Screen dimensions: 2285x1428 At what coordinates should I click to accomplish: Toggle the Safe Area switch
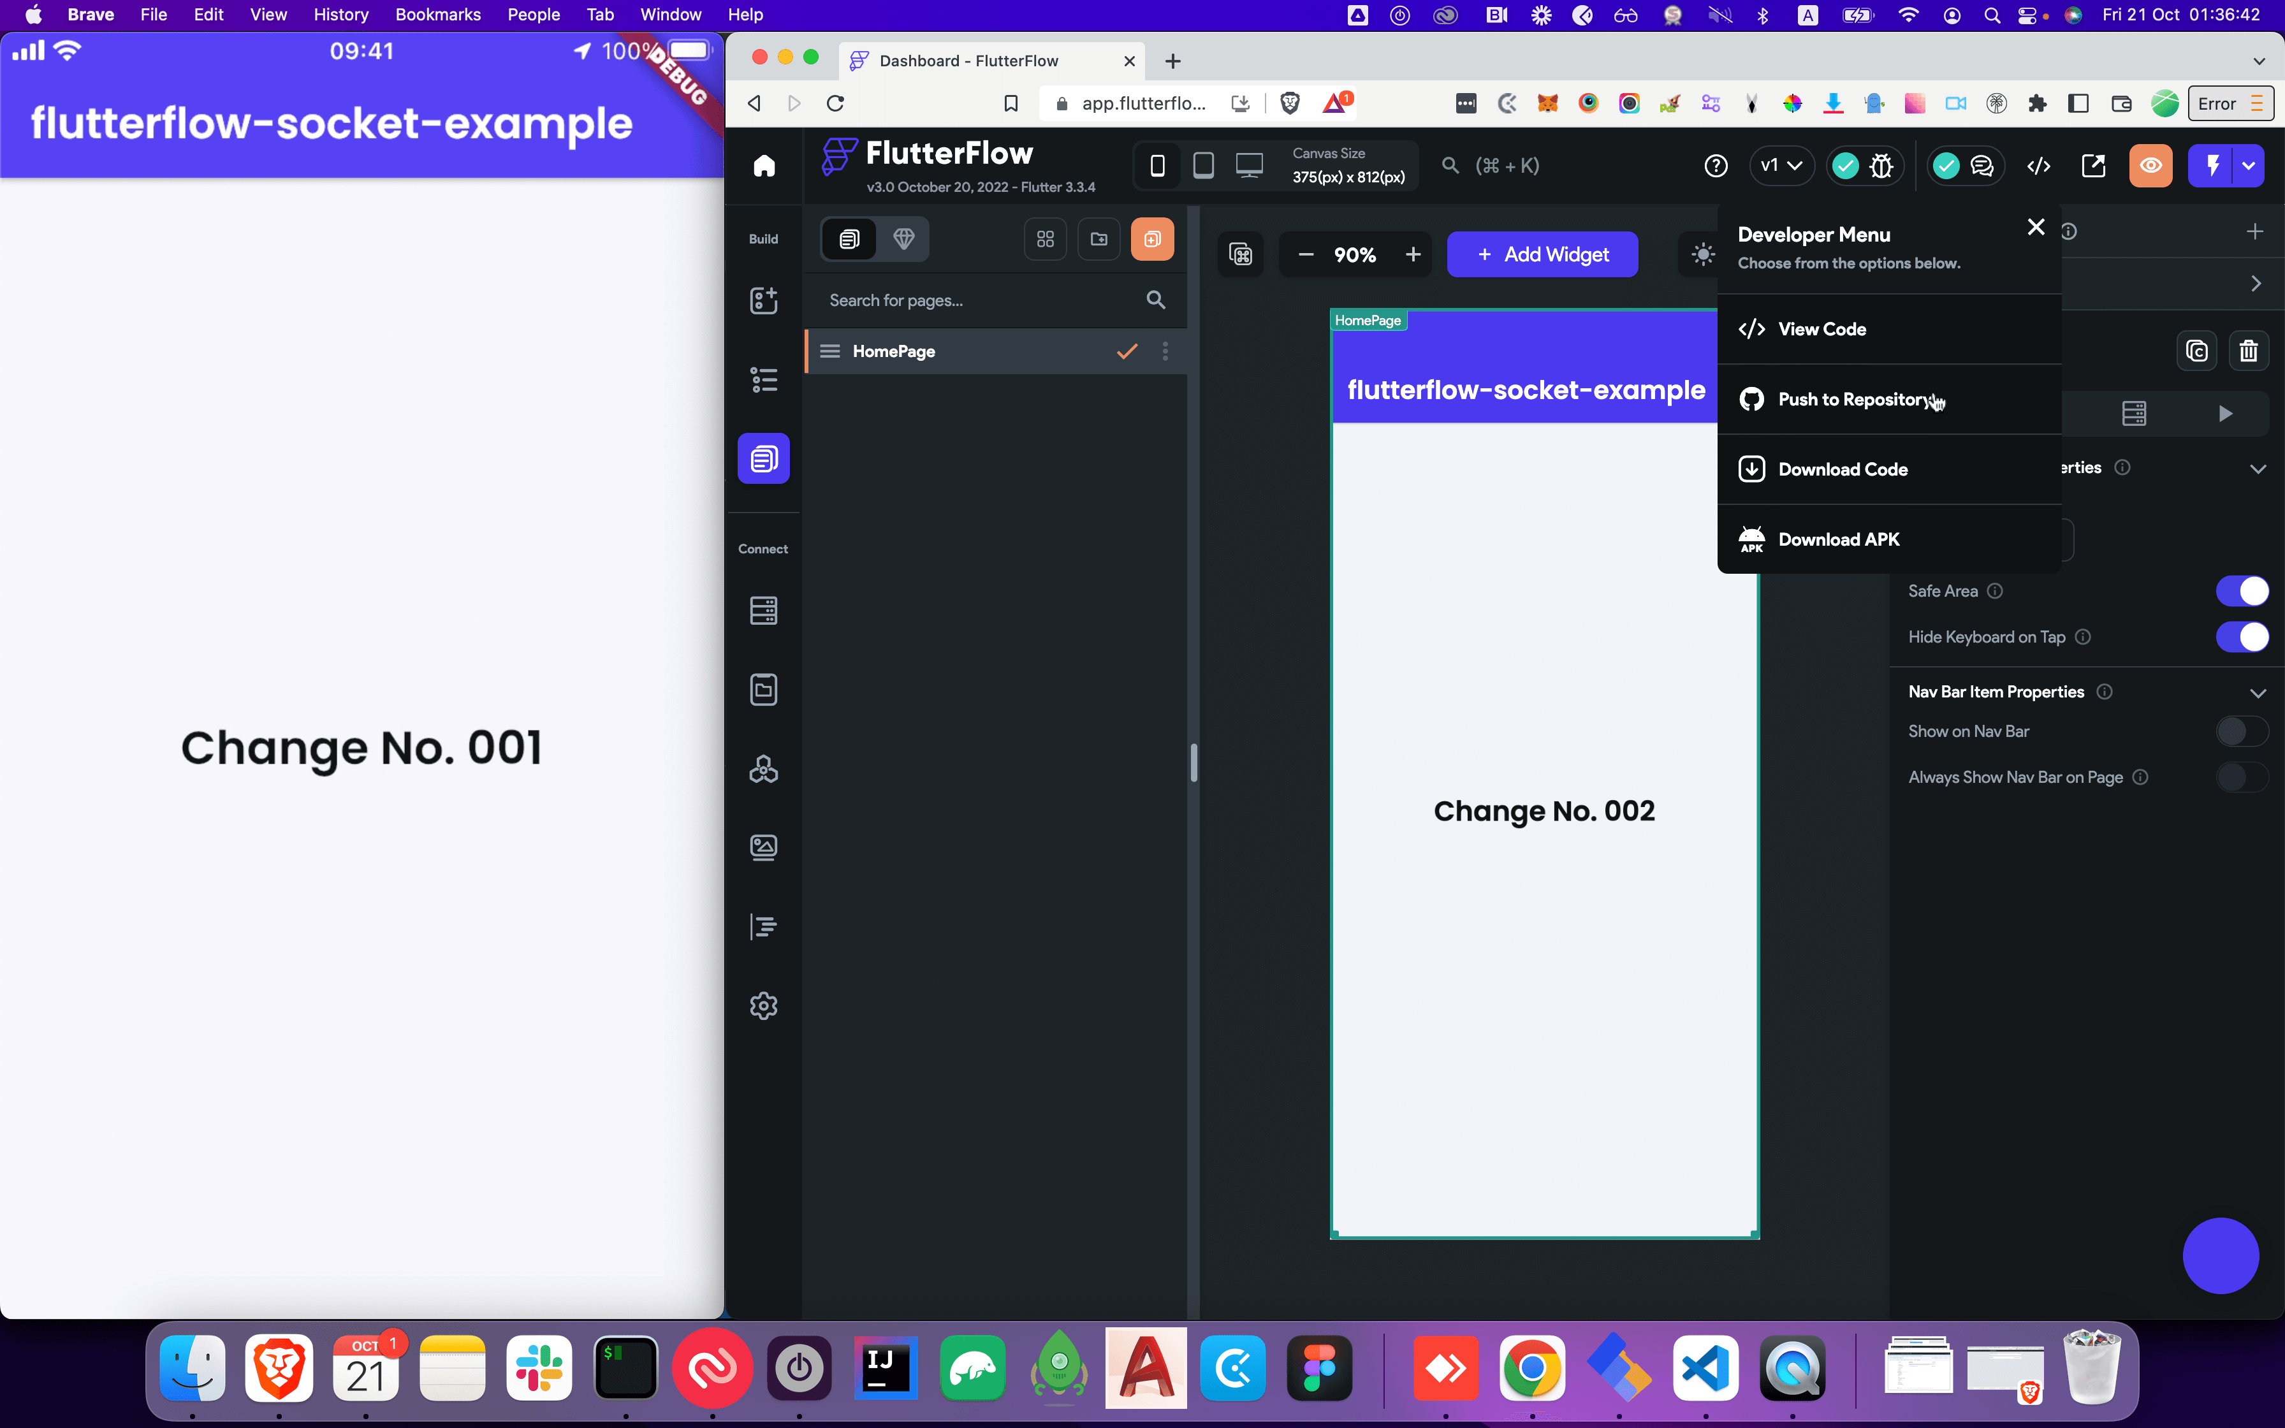pyautogui.click(x=2240, y=591)
